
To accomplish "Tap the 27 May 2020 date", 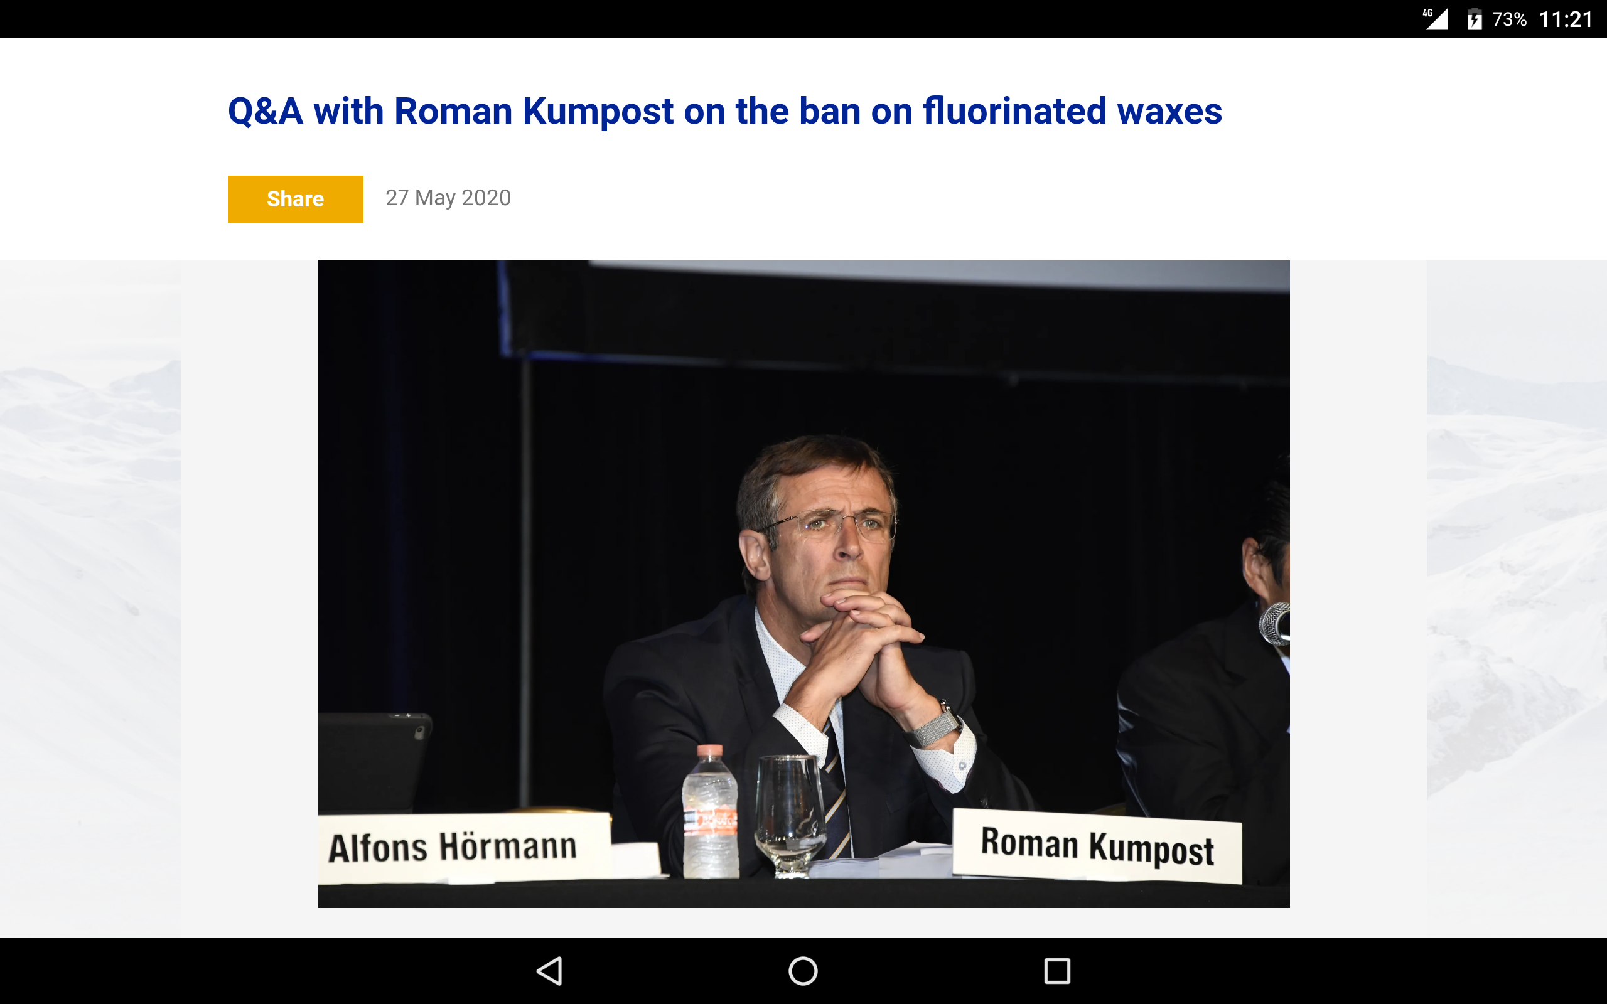I will click(x=448, y=198).
